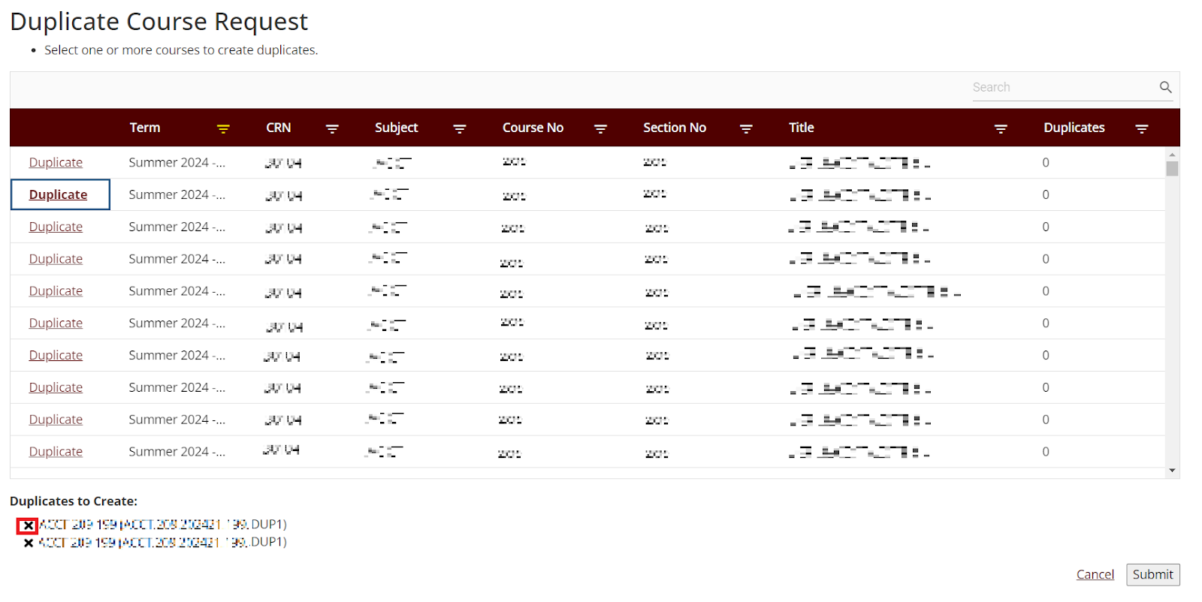This screenshot has height=602, width=1202.
Task: Open the CRN column filter icon
Action: (x=332, y=129)
